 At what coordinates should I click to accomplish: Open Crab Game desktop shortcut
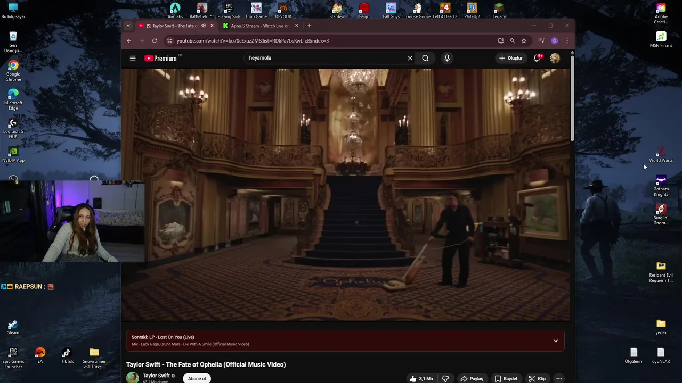[x=256, y=11]
